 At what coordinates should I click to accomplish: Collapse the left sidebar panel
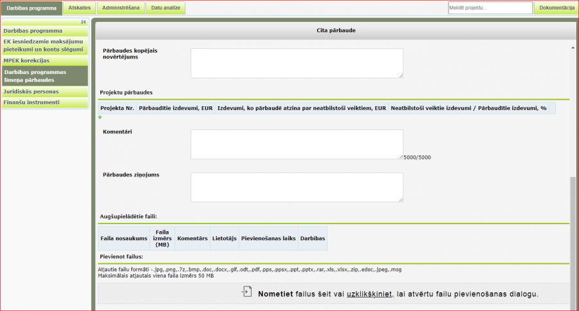tap(84, 22)
